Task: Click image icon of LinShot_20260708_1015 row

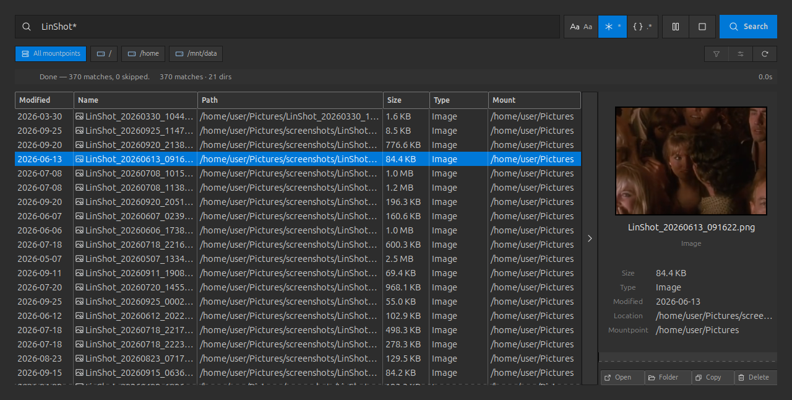Action: [79, 173]
